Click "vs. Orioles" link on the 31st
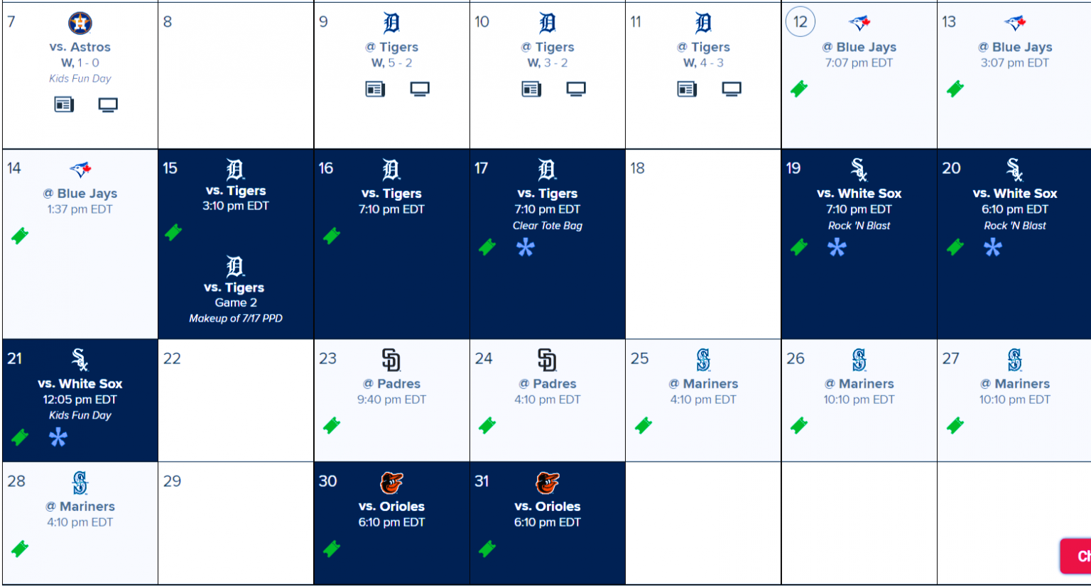 pyautogui.click(x=548, y=506)
